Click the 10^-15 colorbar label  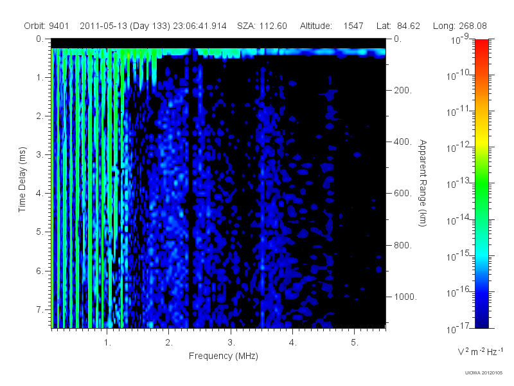pyautogui.click(x=458, y=255)
